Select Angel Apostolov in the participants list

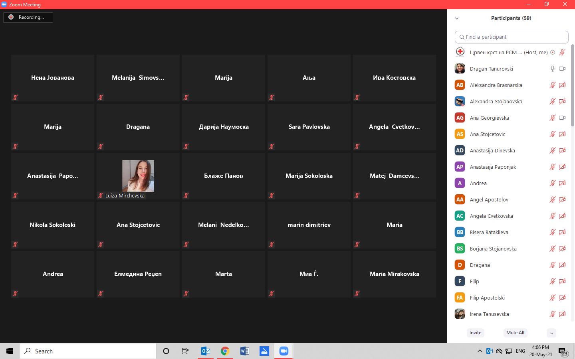point(489,199)
